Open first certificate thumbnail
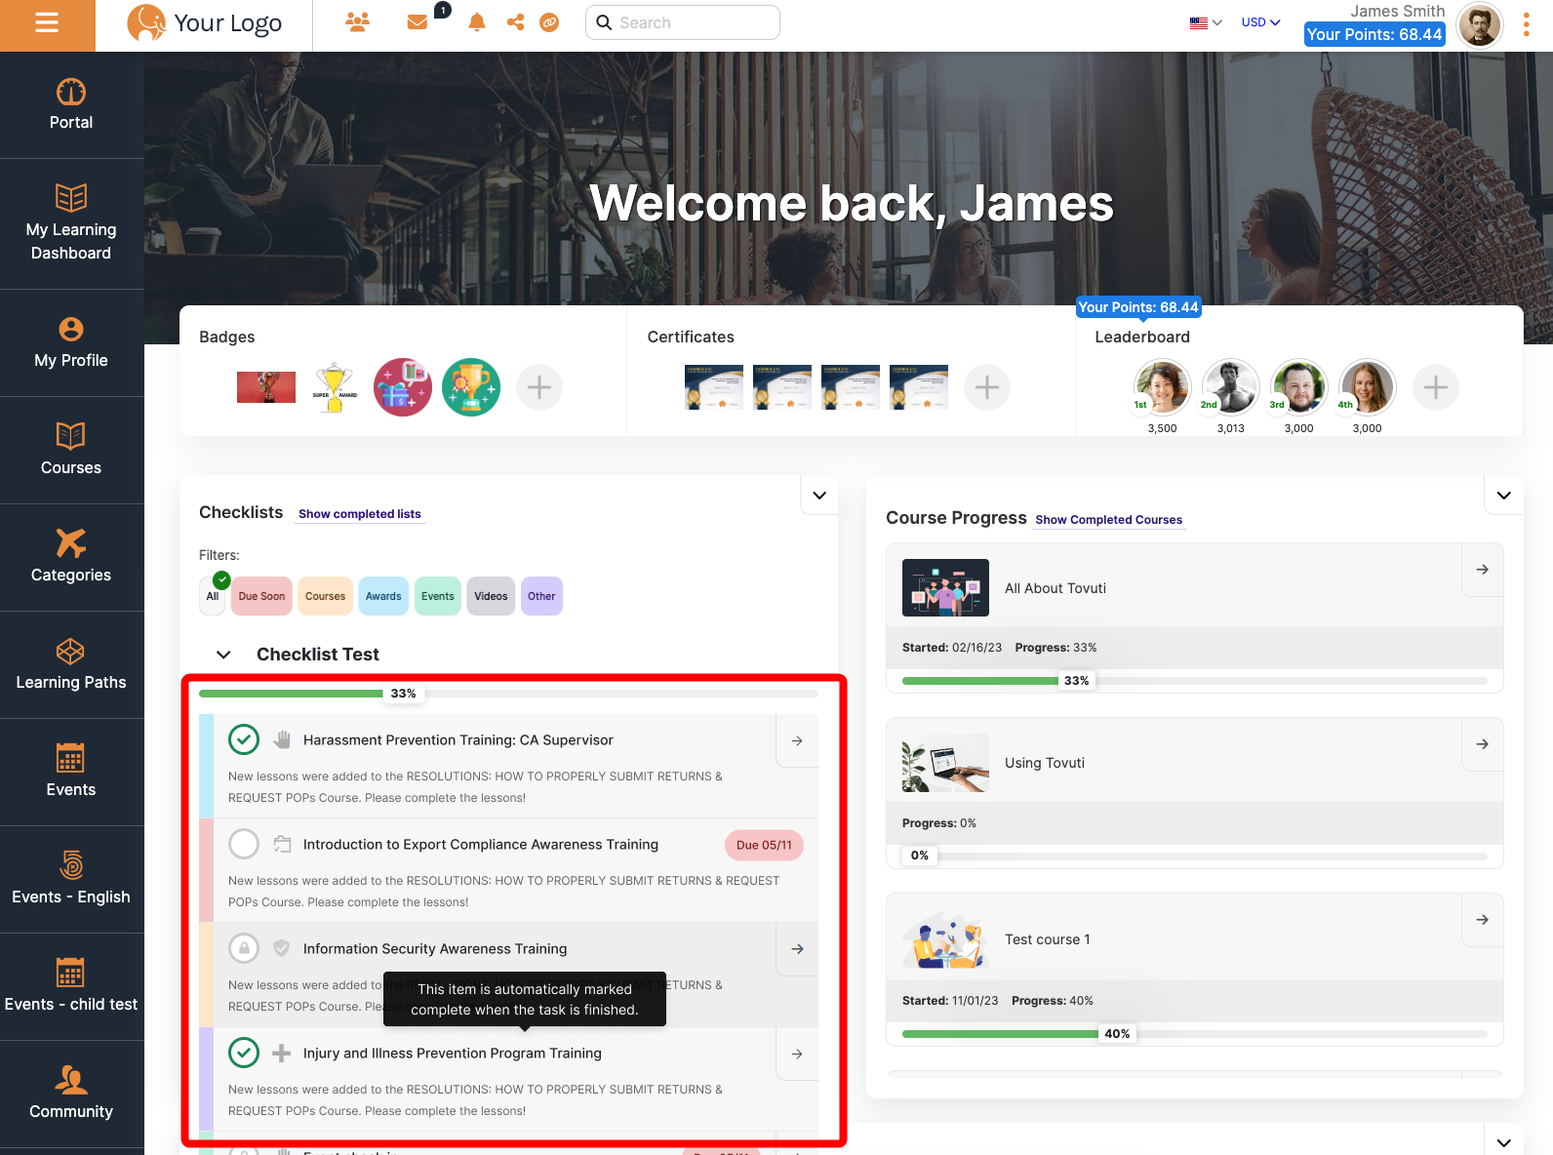Image resolution: width=1553 pixels, height=1155 pixels. tap(714, 387)
